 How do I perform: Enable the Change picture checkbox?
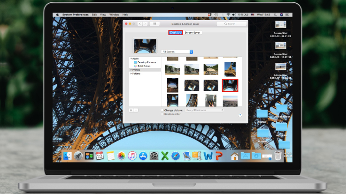coord(162,110)
